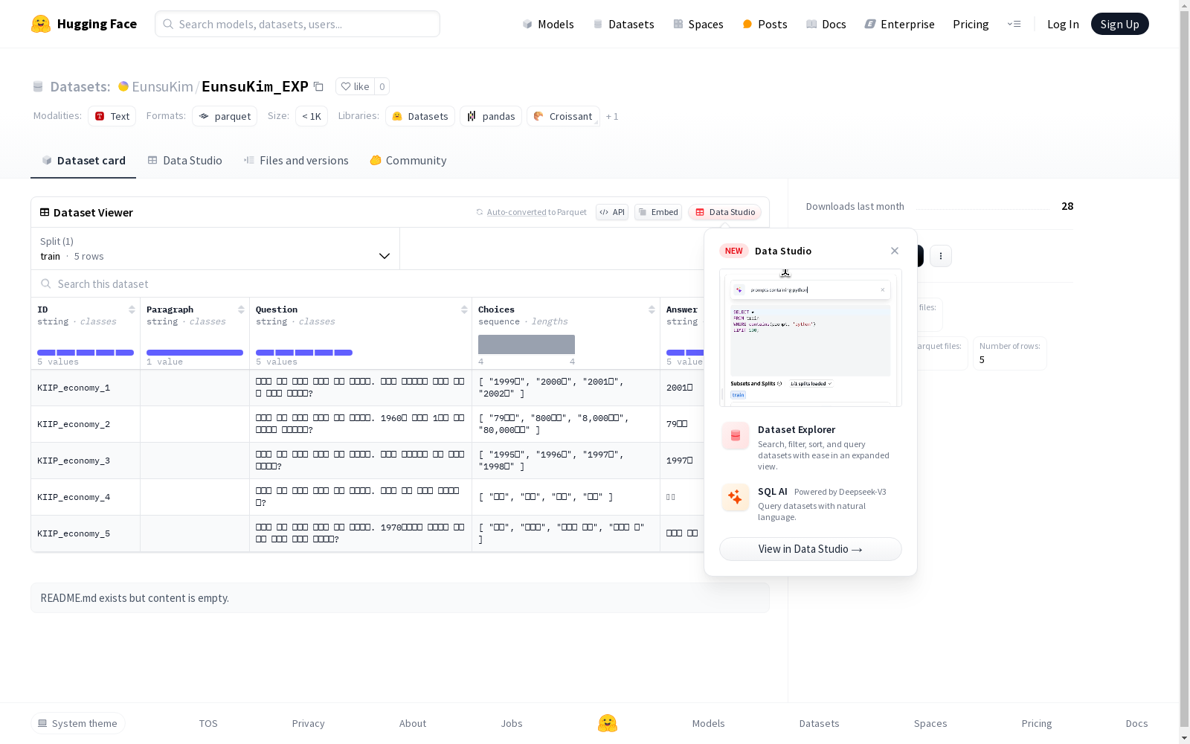
Task: Open the pandas library tag
Action: tap(491, 116)
